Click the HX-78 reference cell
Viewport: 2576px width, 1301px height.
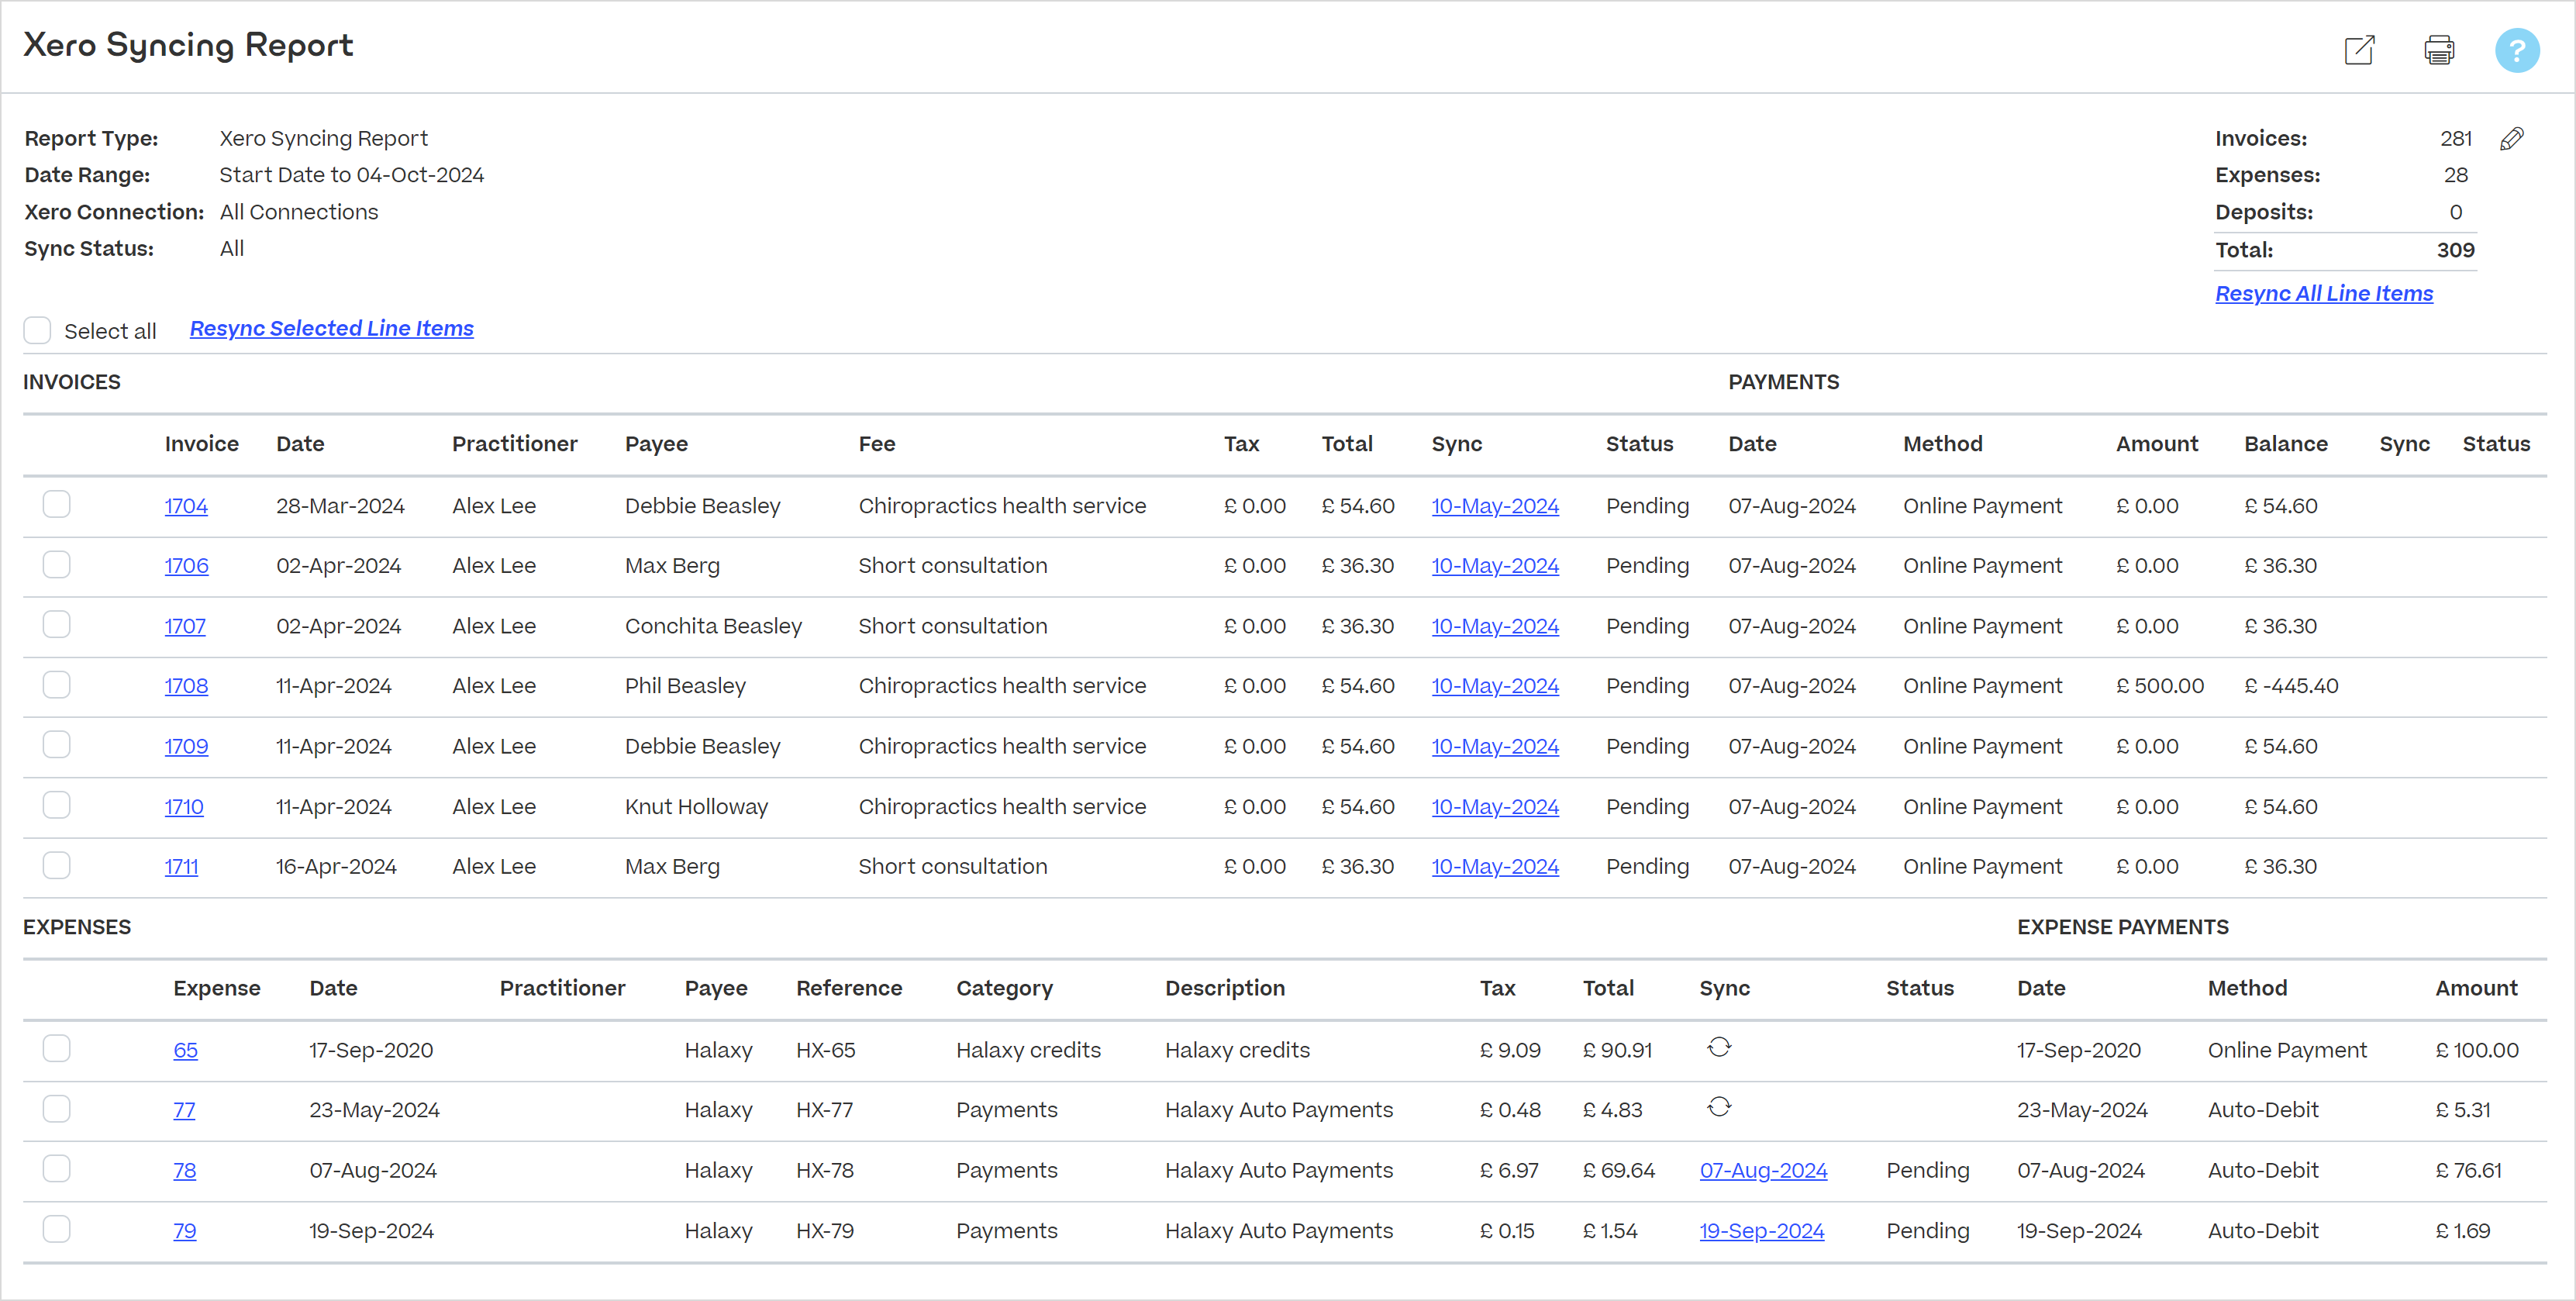tap(825, 1170)
